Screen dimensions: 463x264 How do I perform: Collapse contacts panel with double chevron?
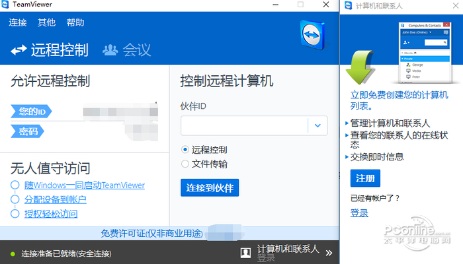click(329, 253)
